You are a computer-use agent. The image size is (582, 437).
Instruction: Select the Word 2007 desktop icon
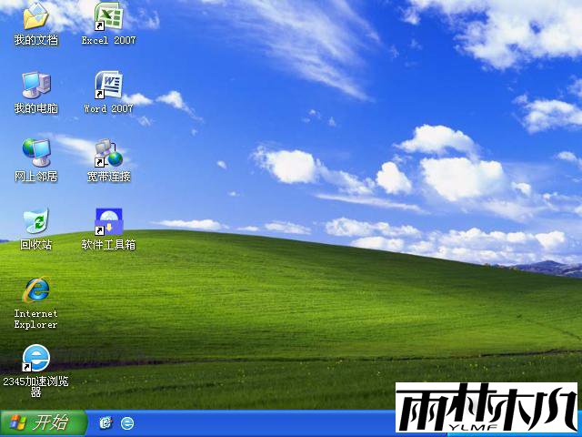(108, 85)
